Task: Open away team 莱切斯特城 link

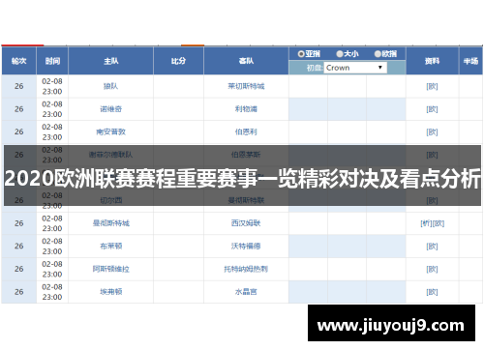Action: click(246, 86)
